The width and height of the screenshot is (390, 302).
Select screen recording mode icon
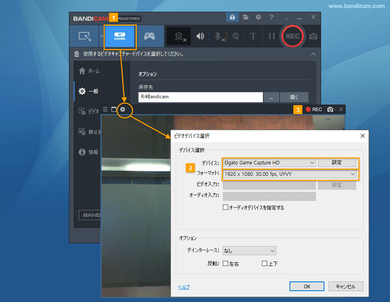point(84,36)
